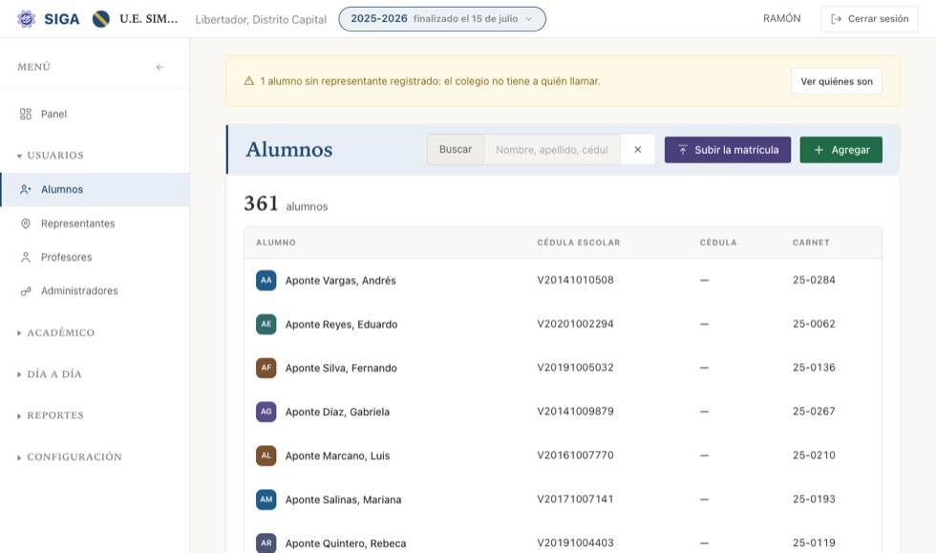Viewport: 936px width, 553px height.
Task: Click the SIGA logo icon
Action: pyautogui.click(x=26, y=18)
